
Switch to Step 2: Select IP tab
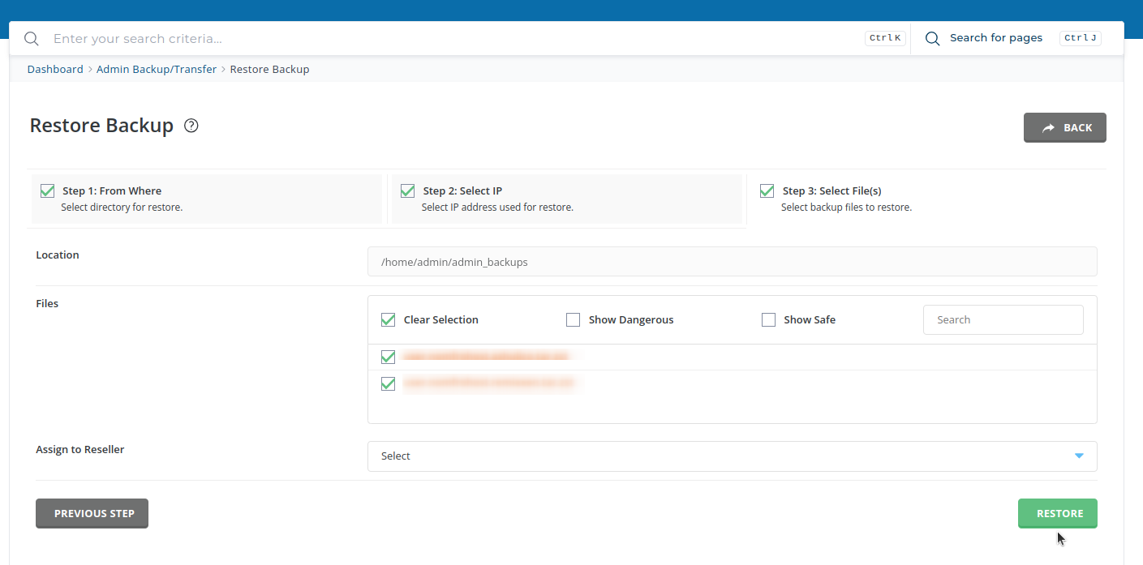[567, 199]
